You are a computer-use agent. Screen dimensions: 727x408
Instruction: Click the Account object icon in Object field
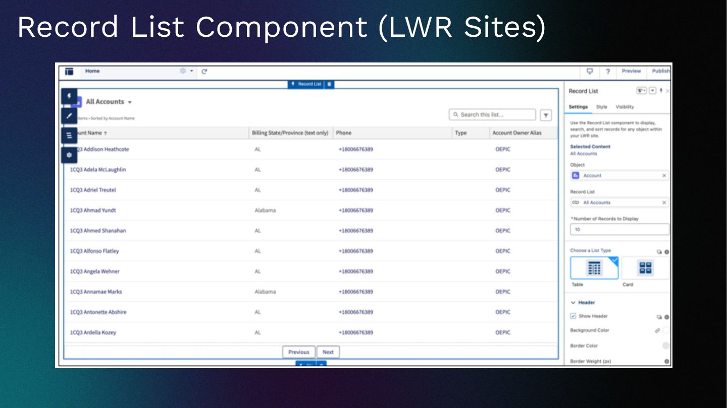(x=576, y=175)
